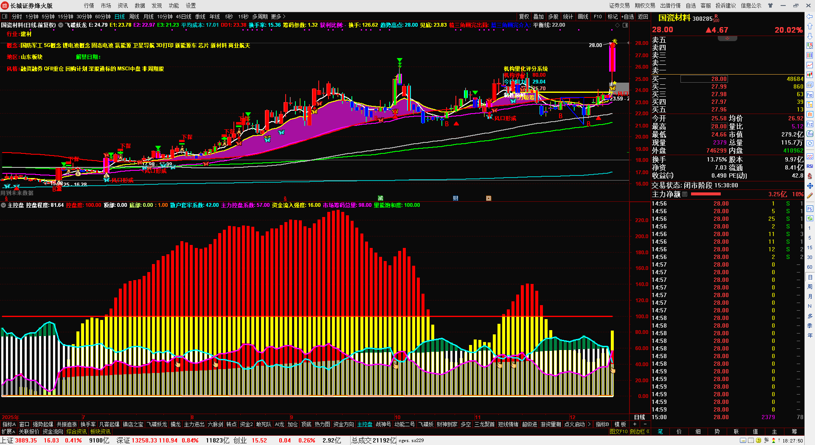Viewport: 815px width, 445px height.
Task: Select the 年 yearly period sidebar button
Action: click(809, 335)
